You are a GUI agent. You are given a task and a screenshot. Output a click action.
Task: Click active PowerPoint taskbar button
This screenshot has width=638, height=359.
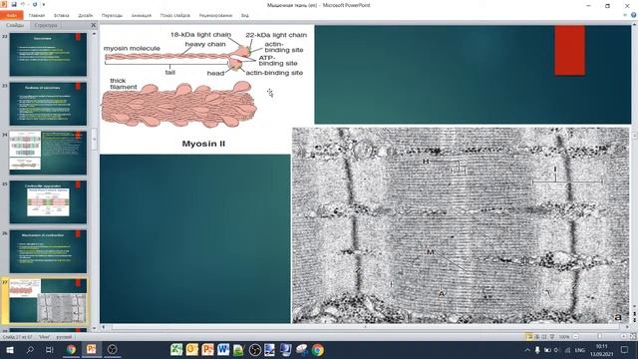tap(91, 350)
